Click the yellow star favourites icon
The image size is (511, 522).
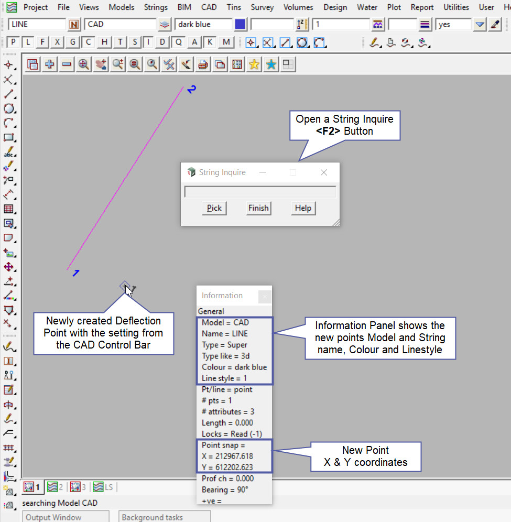point(254,64)
